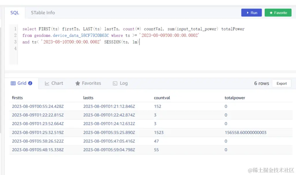Save query with Favorite button
Screen dimensions: 296x175
(278, 13)
